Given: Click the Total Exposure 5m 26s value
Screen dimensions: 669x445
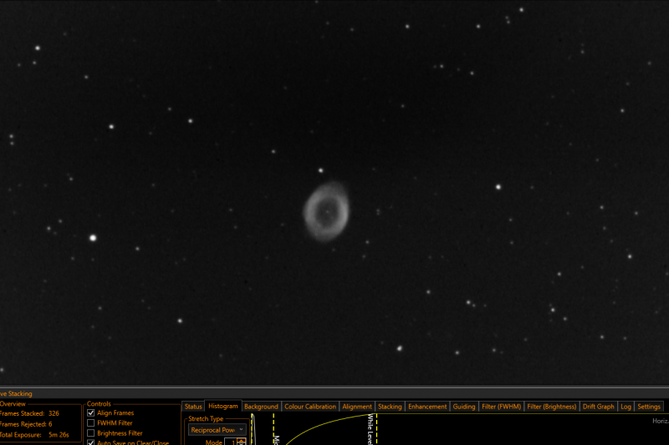Looking at the screenshot, I should click(59, 435).
